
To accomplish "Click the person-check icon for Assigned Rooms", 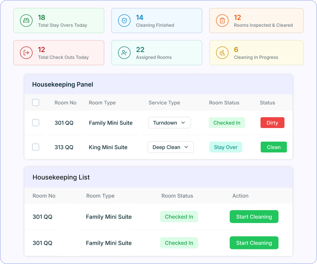I will pos(124,53).
